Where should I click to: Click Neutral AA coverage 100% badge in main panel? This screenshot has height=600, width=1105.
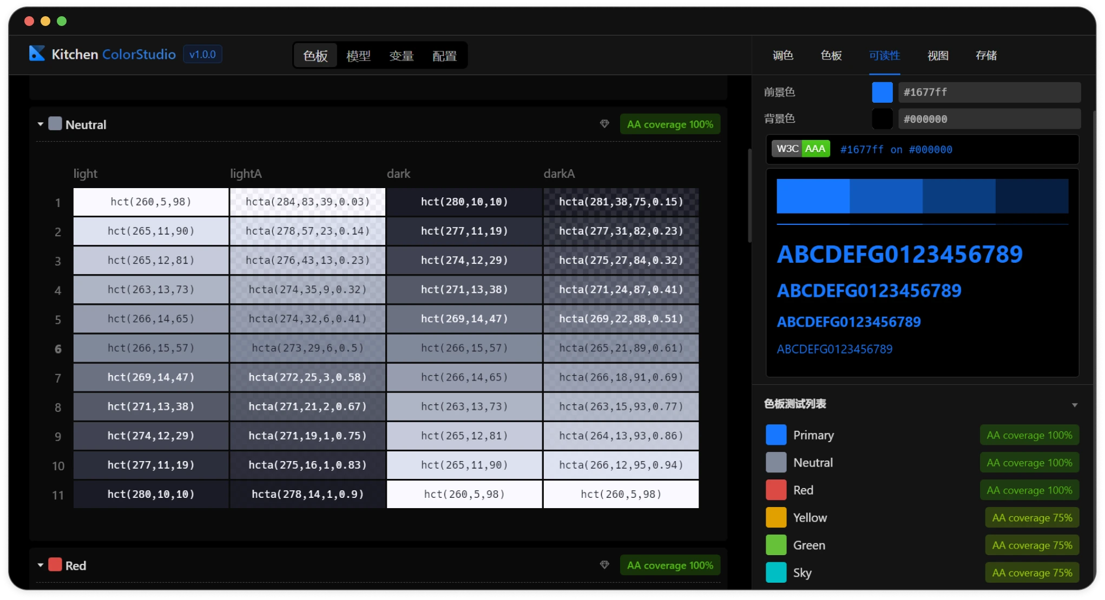(670, 124)
